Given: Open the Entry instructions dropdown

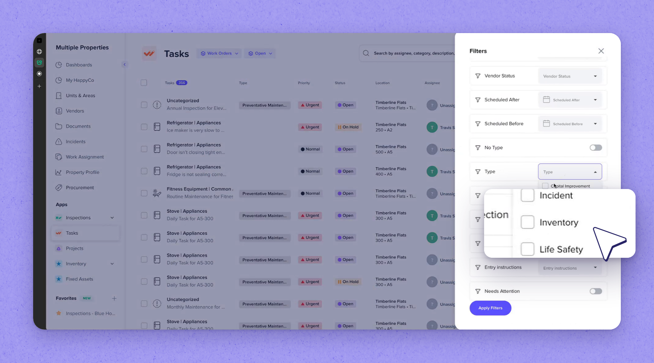Looking at the screenshot, I should tap(570, 268).
